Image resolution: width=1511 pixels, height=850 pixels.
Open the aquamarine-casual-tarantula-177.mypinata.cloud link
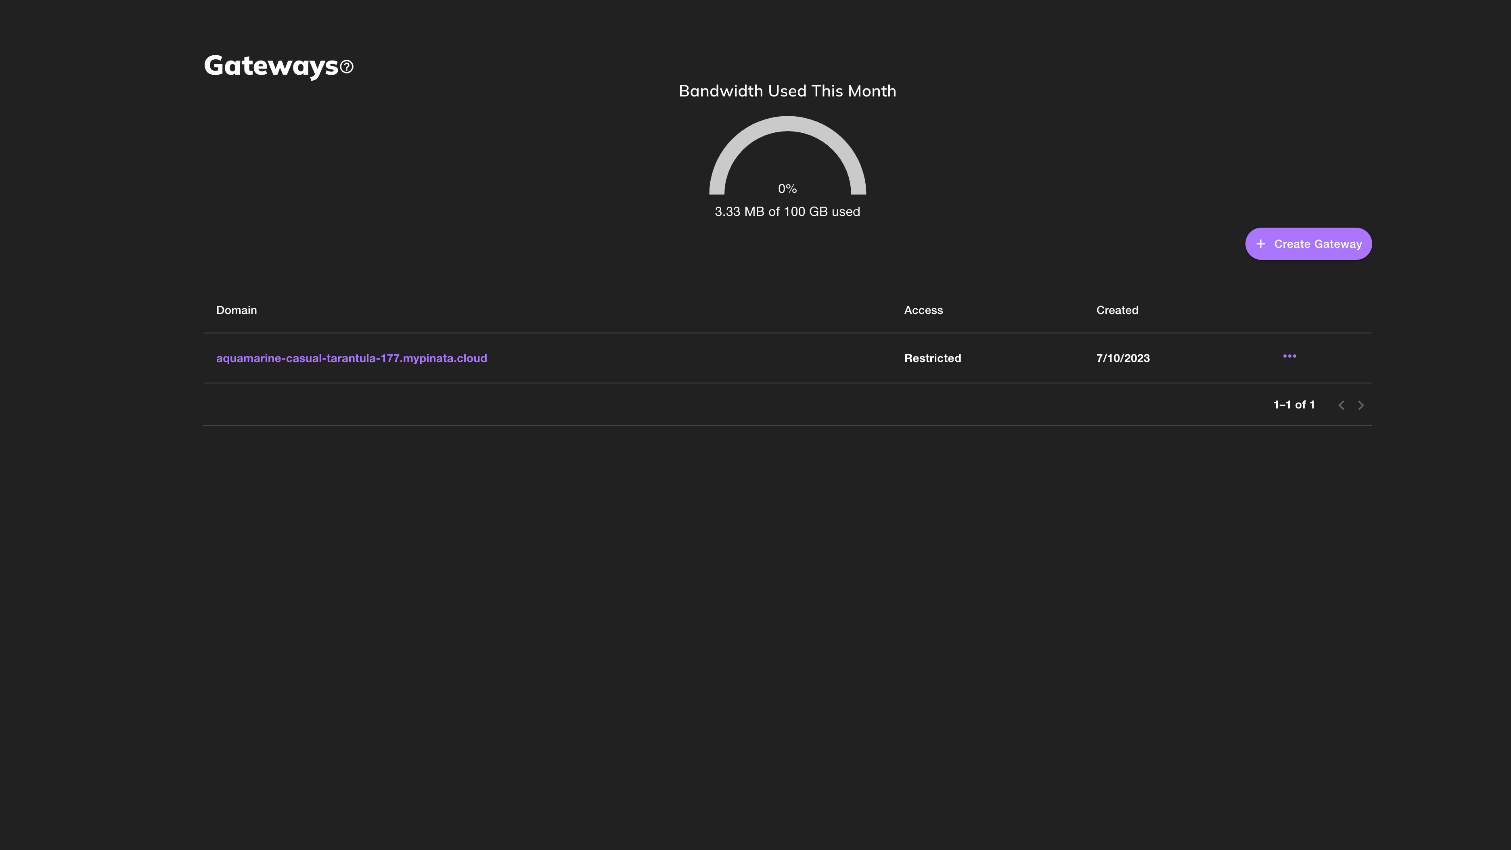tap(352, 358)
